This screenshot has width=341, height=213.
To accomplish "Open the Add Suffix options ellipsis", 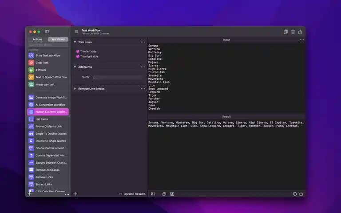I will pos(143,67).
